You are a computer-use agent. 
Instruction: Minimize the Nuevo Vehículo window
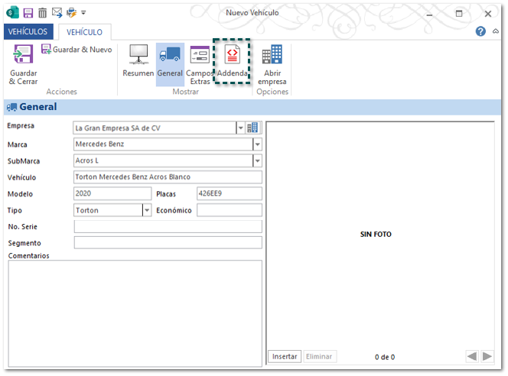tap(430, 14)
